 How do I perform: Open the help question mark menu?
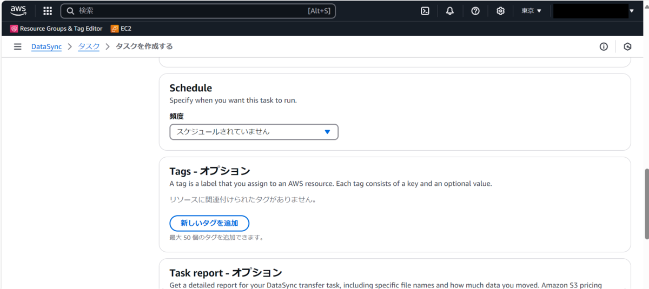click(475, 11)
